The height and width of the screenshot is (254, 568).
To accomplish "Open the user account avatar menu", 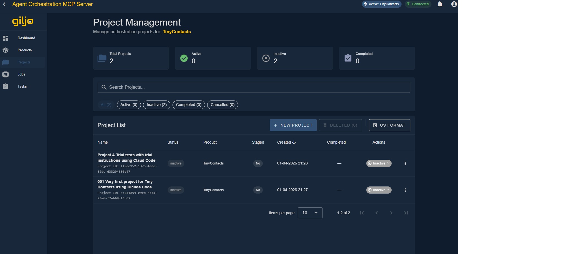I will 454,4.
